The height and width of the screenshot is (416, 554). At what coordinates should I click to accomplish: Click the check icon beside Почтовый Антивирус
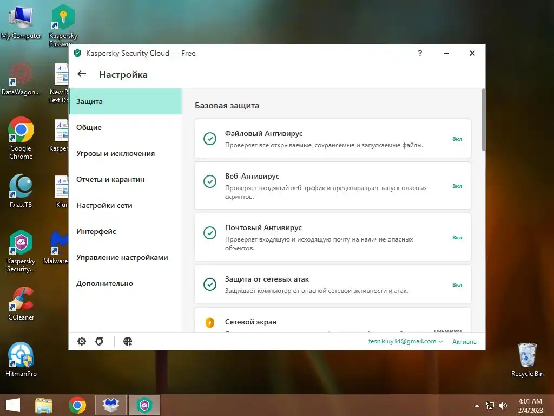[x=210, y=233]
